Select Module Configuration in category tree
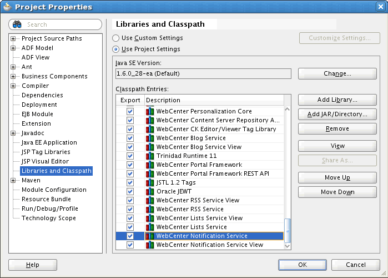The height and width of the screenshot is (278, 388). pyautogui.click(x=54, y=190)
